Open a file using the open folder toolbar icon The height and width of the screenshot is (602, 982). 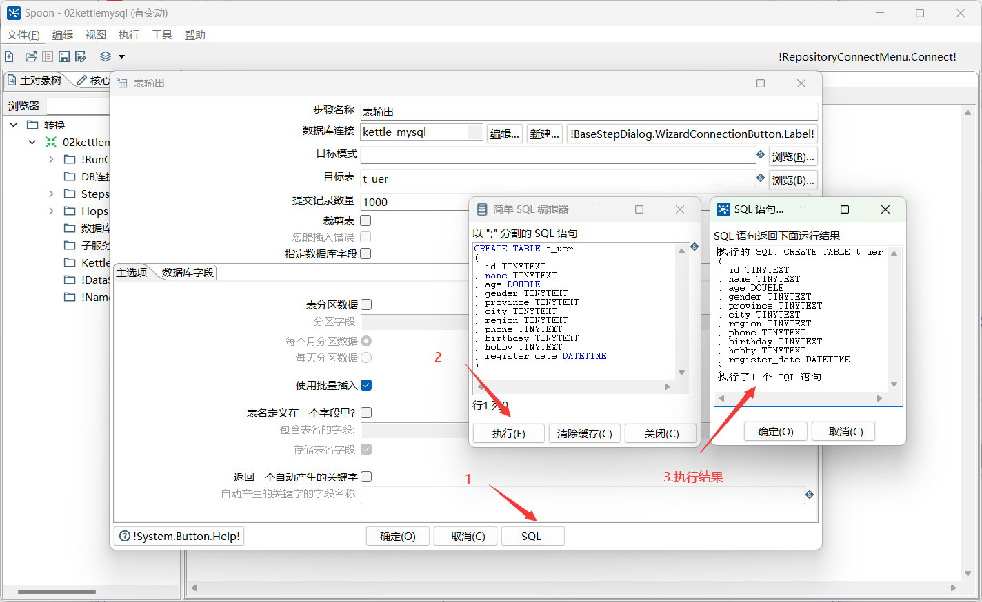point(30,56)
